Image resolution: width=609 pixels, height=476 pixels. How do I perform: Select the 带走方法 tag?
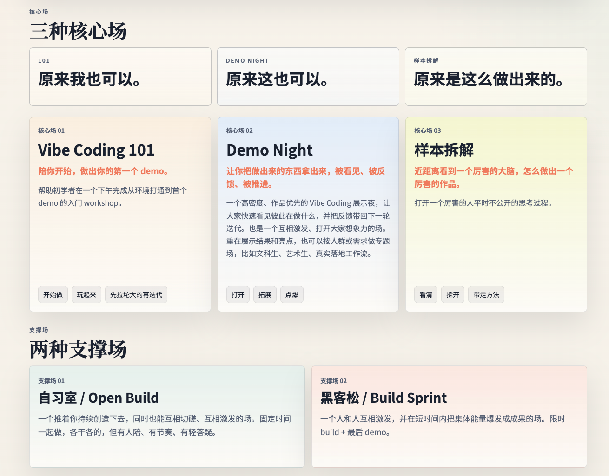(x=486, y=295)
